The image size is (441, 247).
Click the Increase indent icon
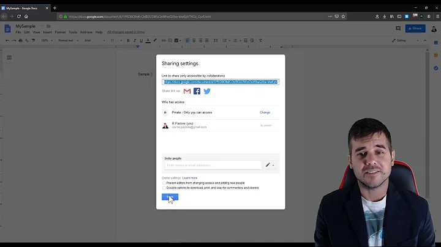pyautogui.click(x=252, y=40)
